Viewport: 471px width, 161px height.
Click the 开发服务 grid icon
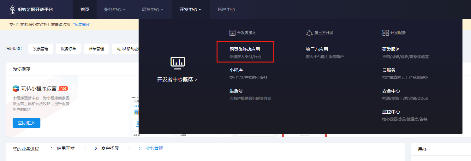(385, 33)
